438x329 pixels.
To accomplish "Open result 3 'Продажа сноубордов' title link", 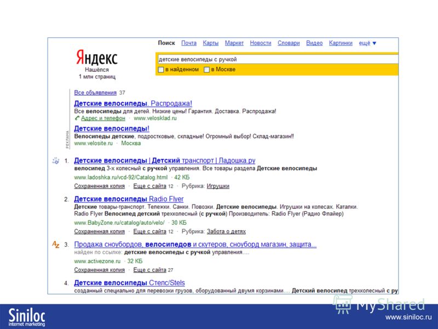I will point(195,244).
